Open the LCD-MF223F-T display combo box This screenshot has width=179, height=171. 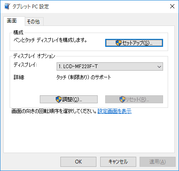(110, 66)
